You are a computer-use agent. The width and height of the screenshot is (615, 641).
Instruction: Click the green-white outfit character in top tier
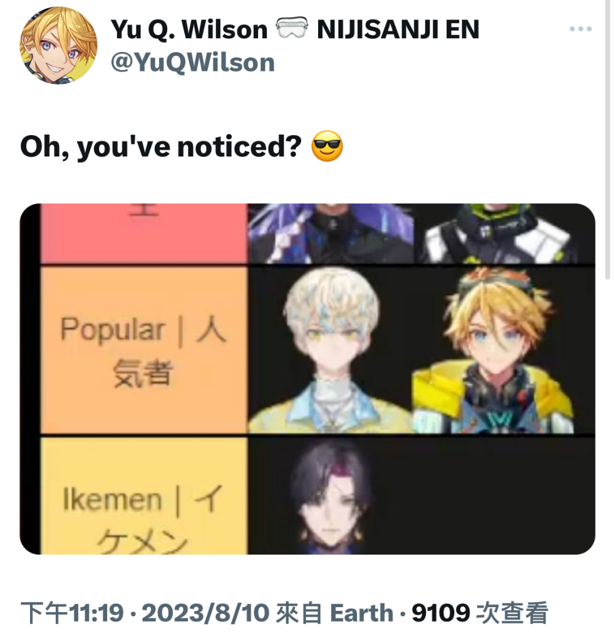(x=495, y=233)
